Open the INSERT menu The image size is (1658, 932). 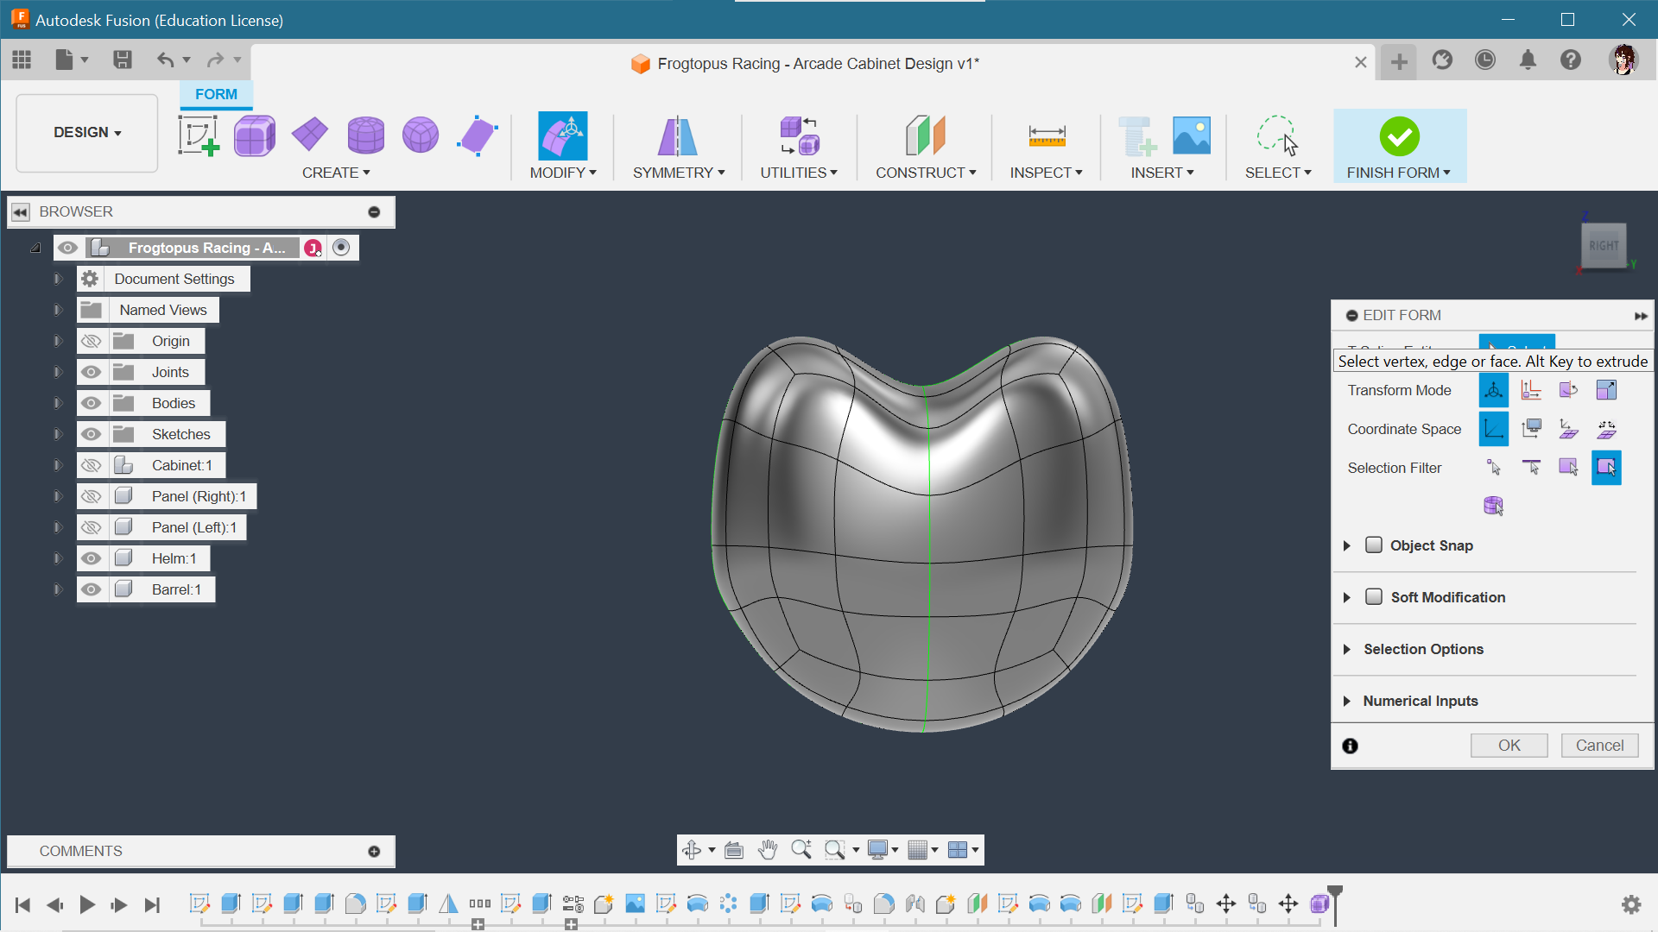tap(1162, 173)
